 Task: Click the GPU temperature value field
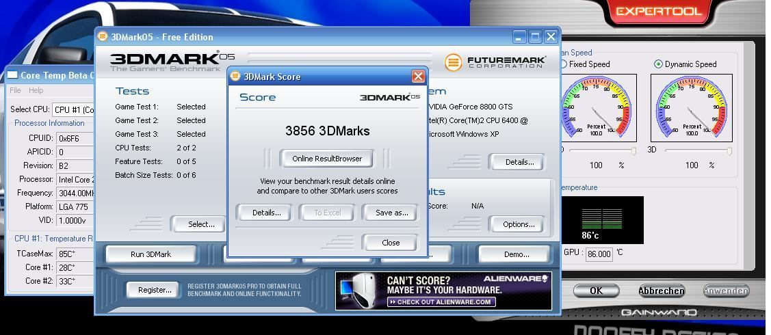(x=599, y=254)
